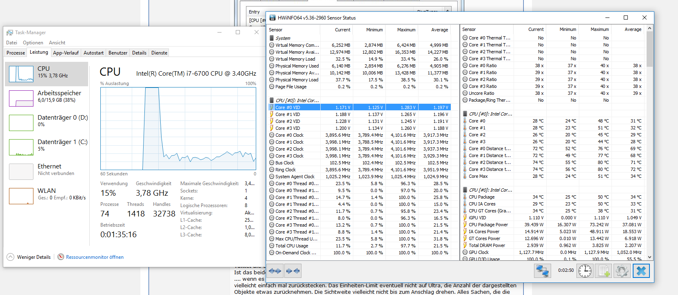
Task: Click the HWiNFO vertical scrollbar thumb
Action: point(650,49)
